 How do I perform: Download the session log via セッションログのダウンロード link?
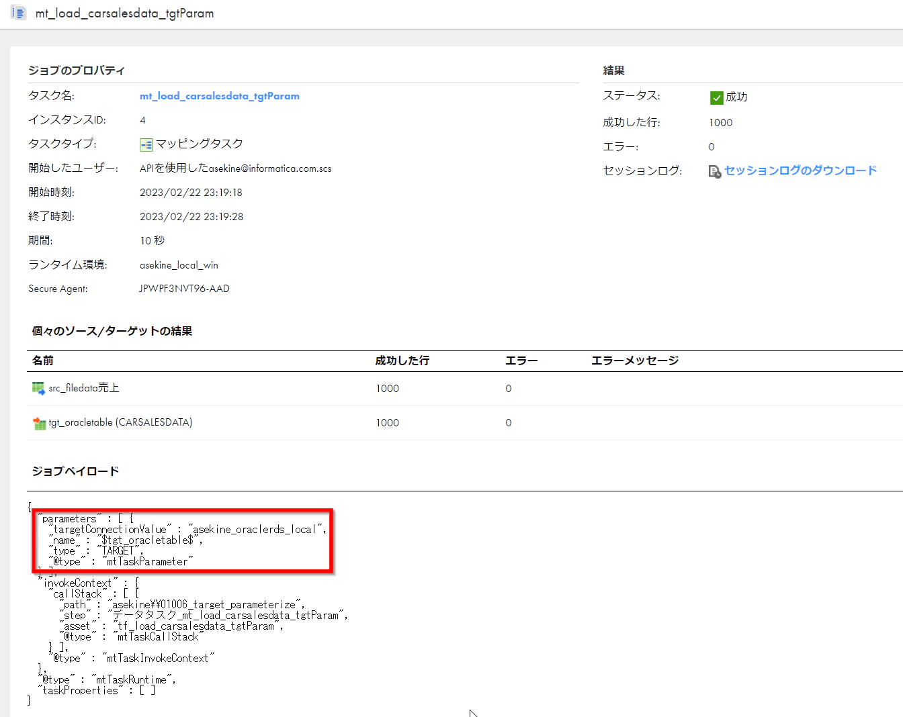coord(800,171)
